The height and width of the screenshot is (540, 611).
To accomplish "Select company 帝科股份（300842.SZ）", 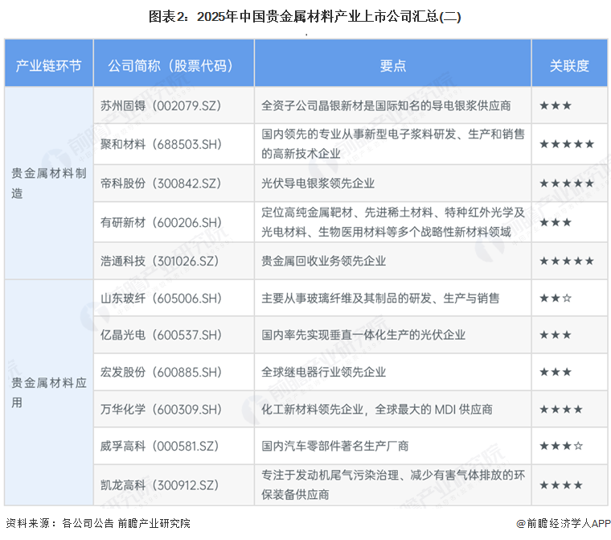I will (161, 183).
